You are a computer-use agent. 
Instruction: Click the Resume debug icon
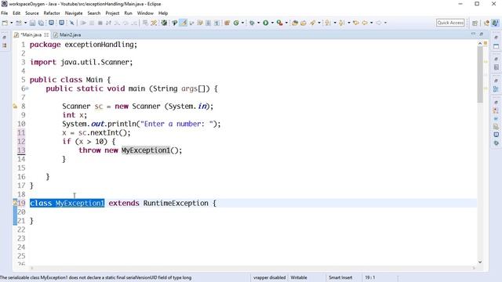(83, 23)
